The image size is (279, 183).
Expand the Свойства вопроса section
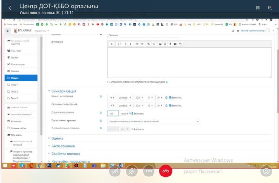coord(66,154)
